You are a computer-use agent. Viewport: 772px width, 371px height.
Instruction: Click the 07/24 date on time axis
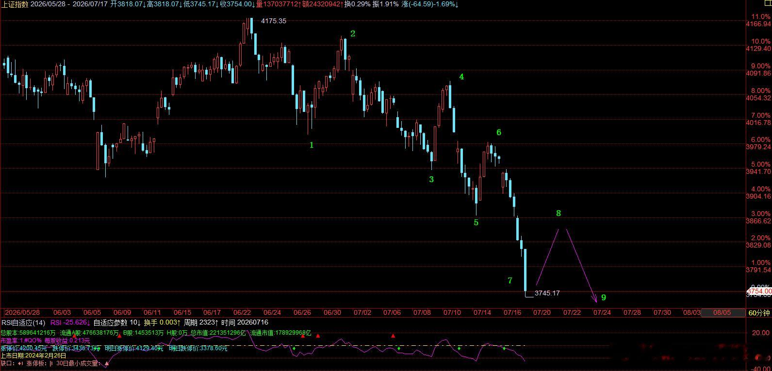pos(602,313)
